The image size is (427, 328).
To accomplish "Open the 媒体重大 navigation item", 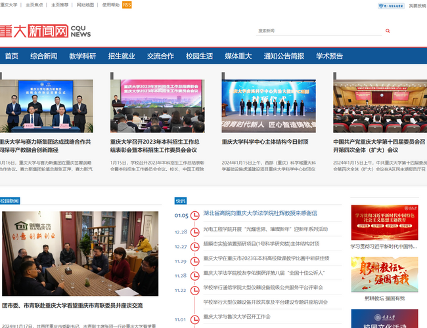I will [238, 56].
